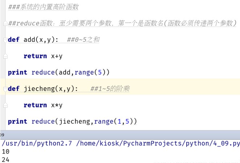Click the add function name definition
This screenshot has width=240, height=163.
[29, 40]
